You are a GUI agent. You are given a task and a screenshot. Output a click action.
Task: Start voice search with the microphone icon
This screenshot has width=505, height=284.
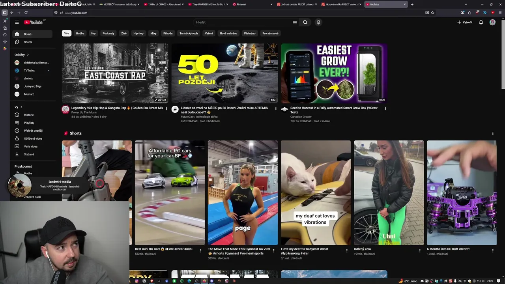318,22
